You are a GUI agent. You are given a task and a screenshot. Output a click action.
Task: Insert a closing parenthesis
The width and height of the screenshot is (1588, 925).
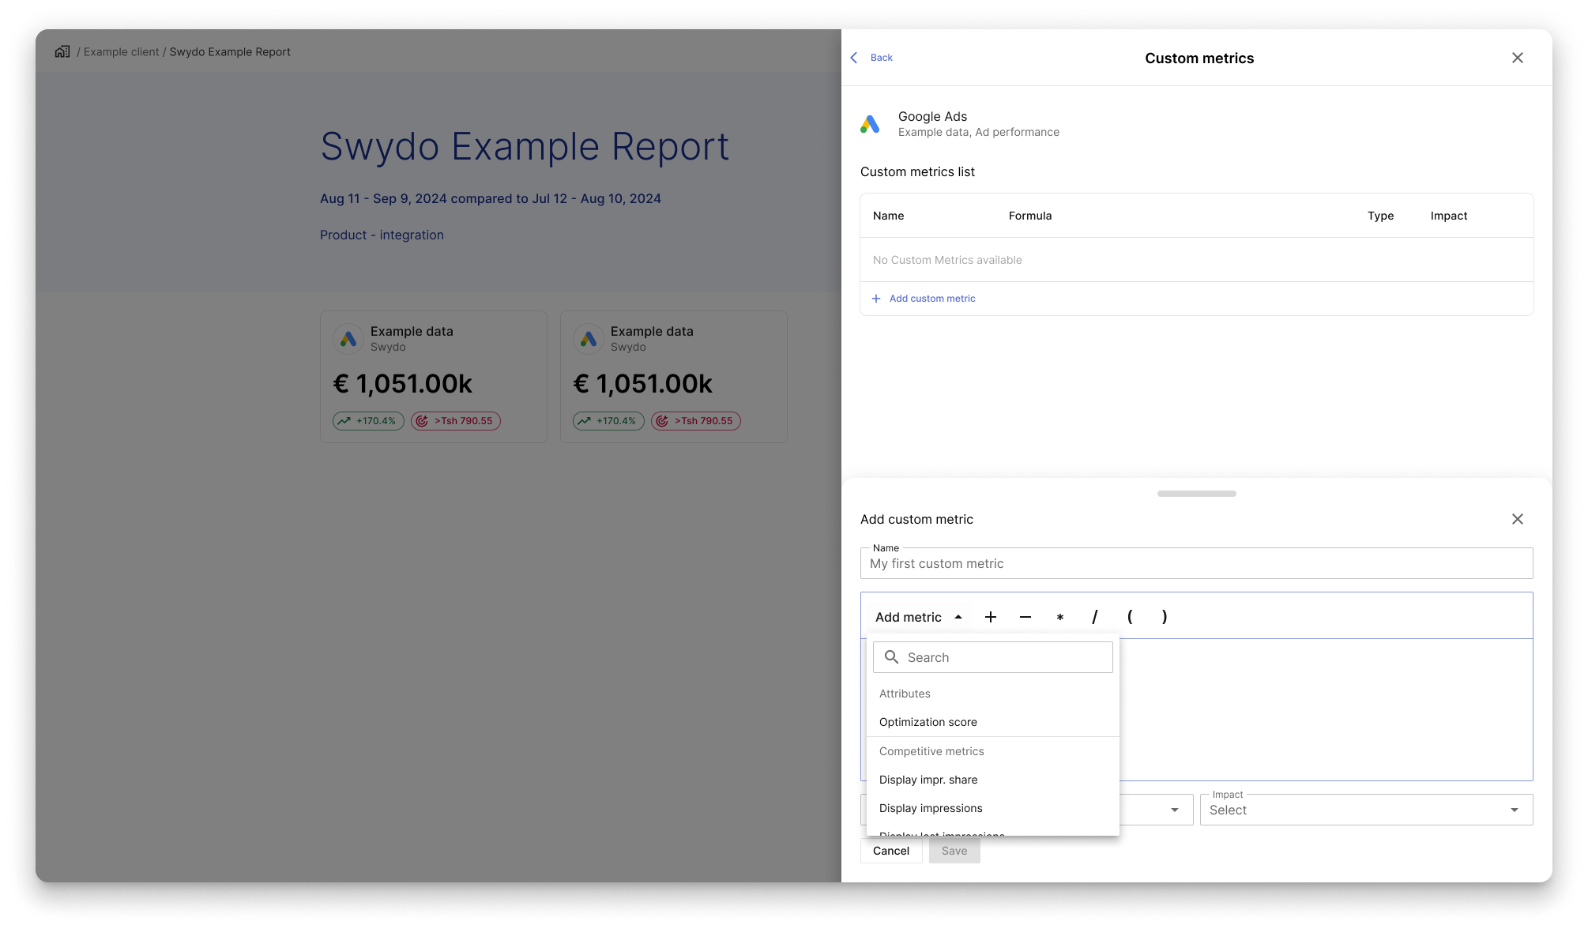coord(1165,617)
